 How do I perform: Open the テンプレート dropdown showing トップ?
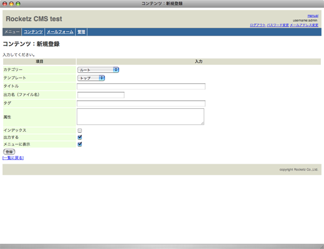(91, 78)
